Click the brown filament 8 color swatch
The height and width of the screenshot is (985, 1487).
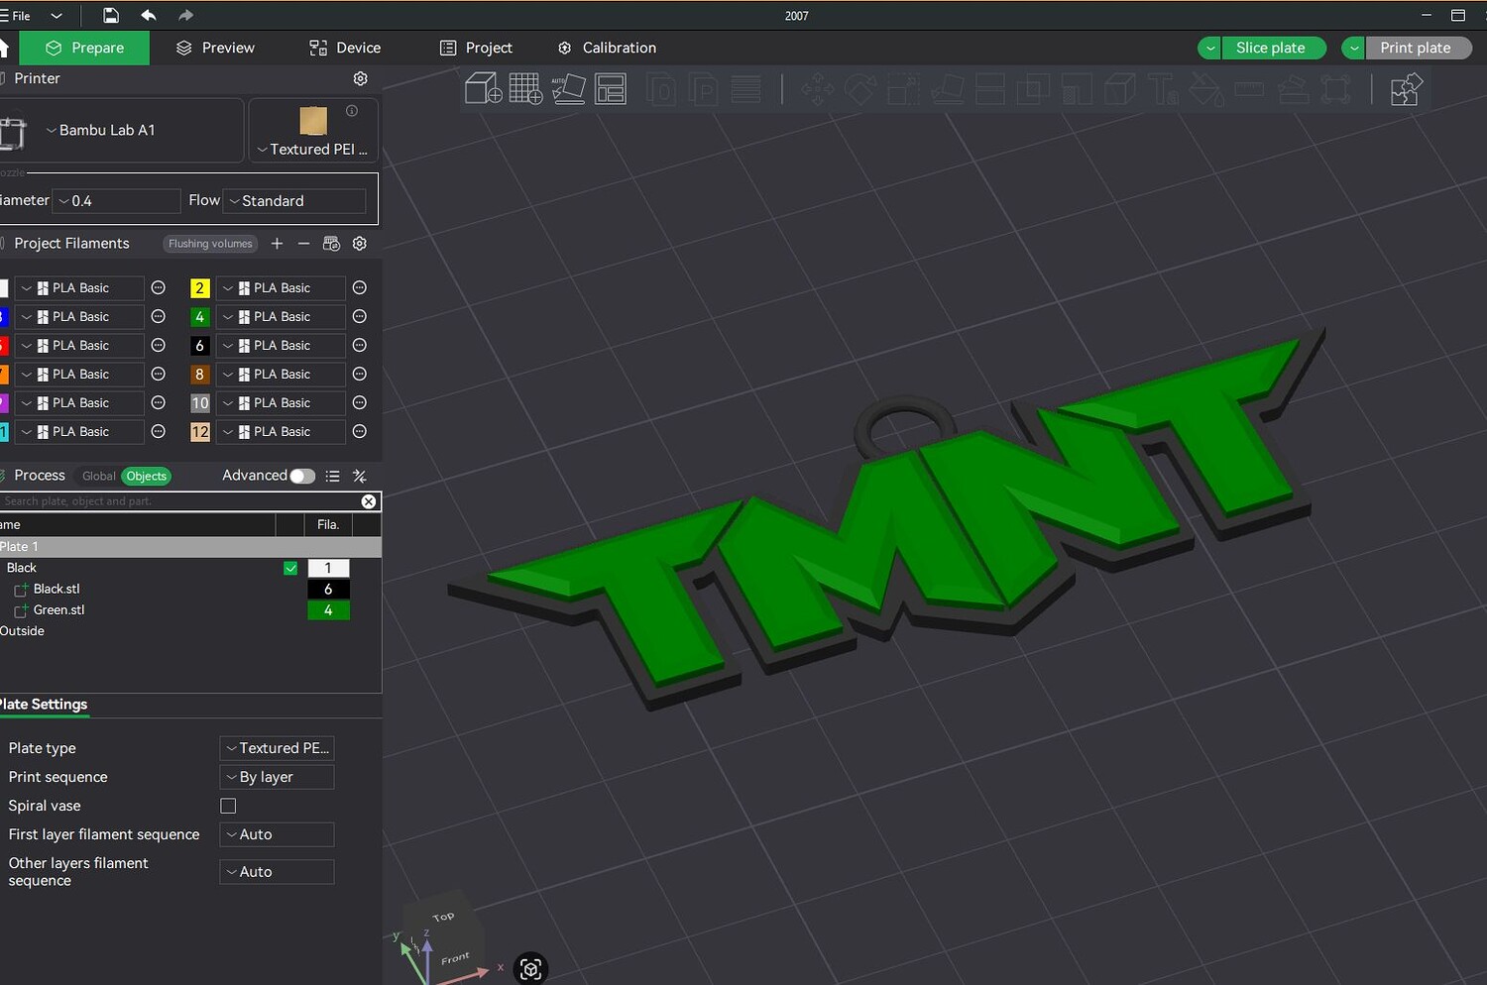point(199,375)
